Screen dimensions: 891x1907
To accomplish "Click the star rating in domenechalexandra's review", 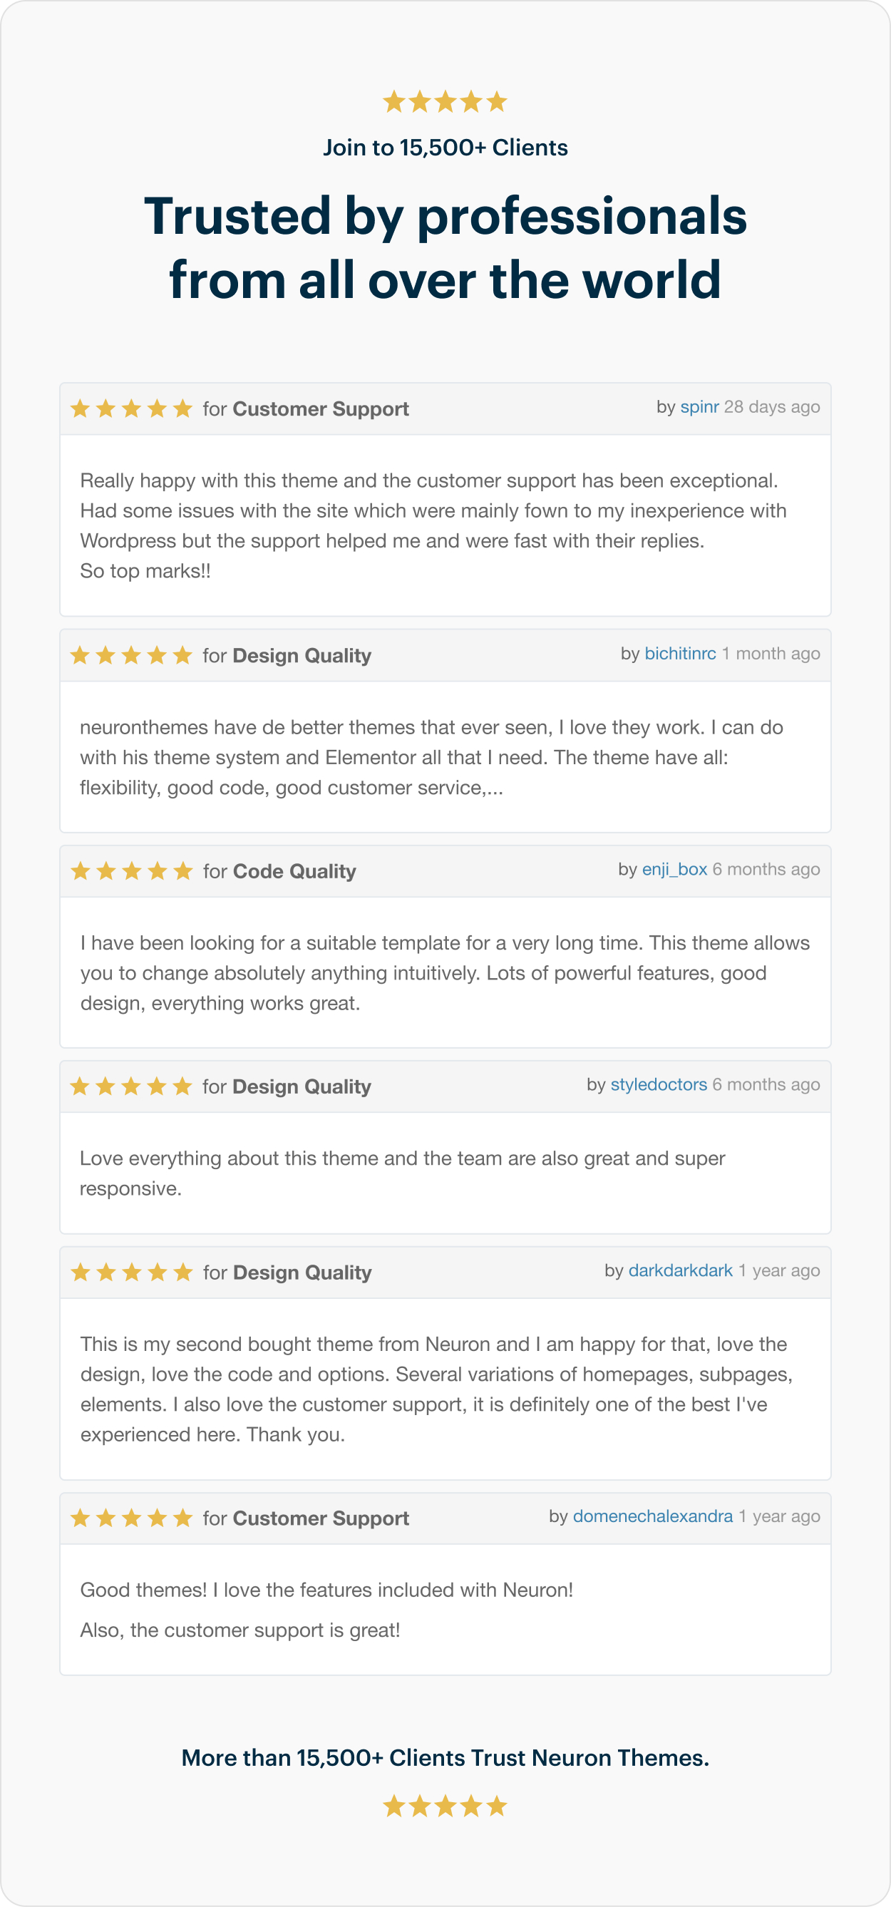I will point(131,1518).
